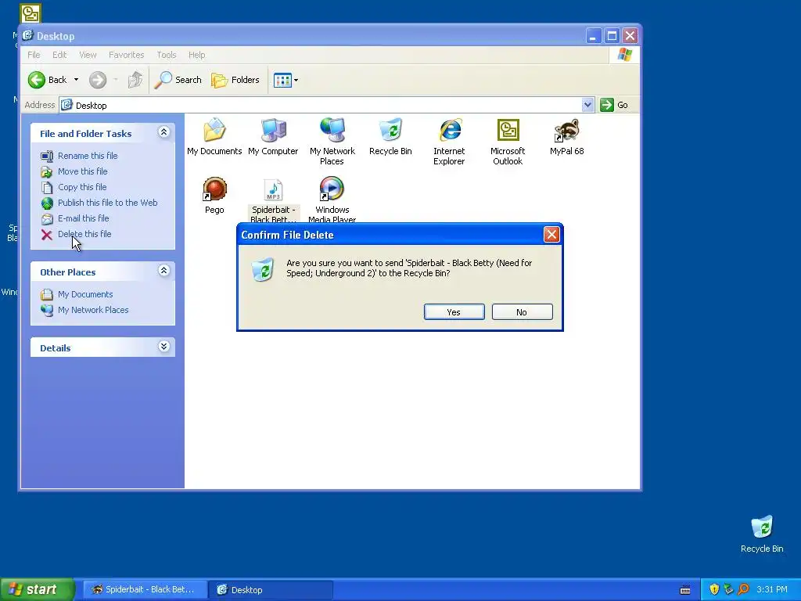This screenshot has width=801, height=601.
Task: Click the tray icon between shield and magnifier
Action: tap(728, 589)
